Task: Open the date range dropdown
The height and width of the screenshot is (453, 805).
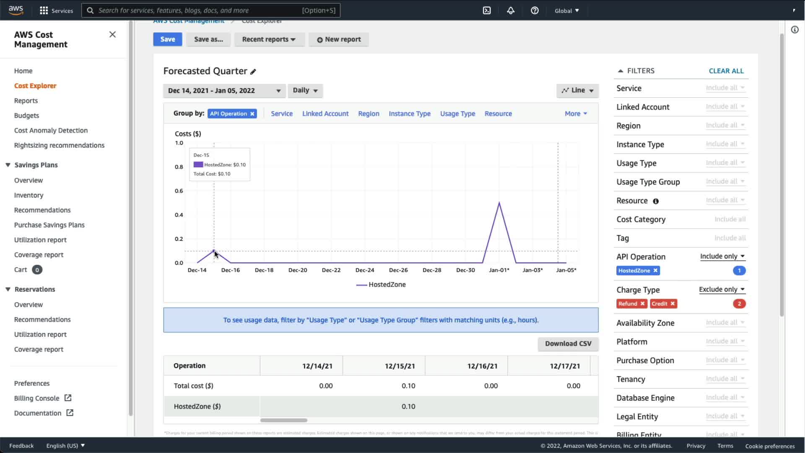Action: click(x=224, y=91)
